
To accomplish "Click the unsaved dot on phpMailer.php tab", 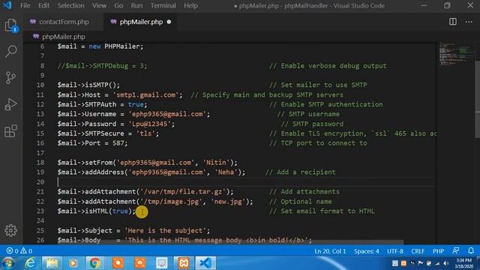I will coord(169,22).
